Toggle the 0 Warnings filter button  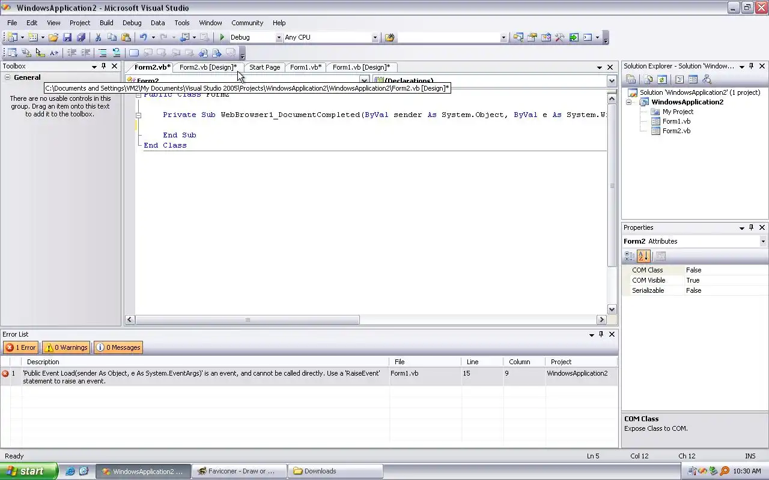click(66, 347)
